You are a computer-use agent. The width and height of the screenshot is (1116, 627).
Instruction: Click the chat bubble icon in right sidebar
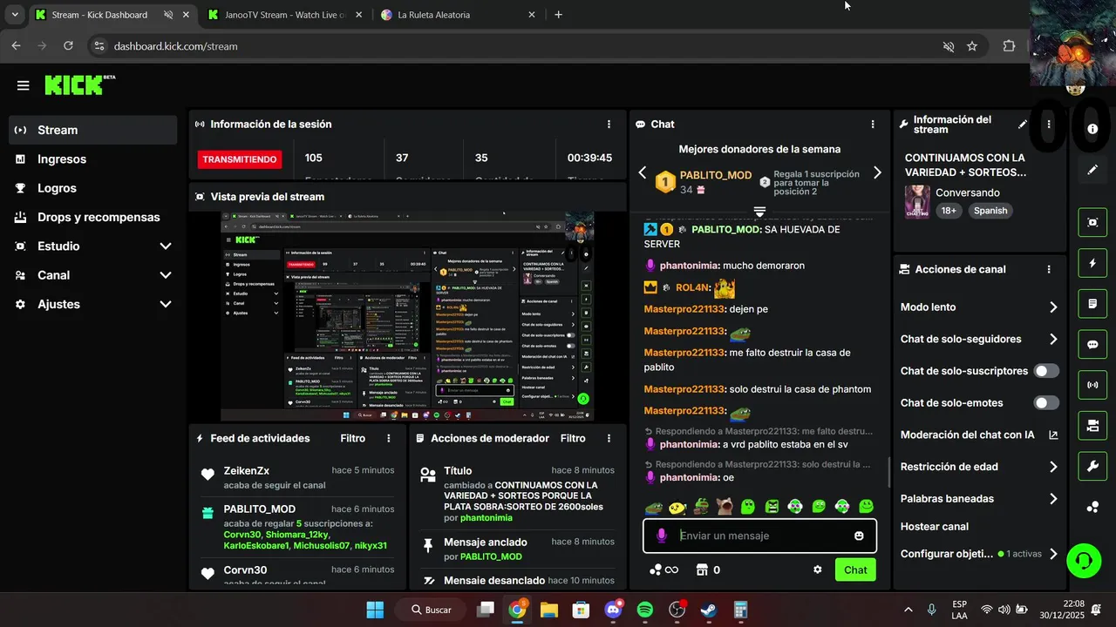tap(1092, 344)
